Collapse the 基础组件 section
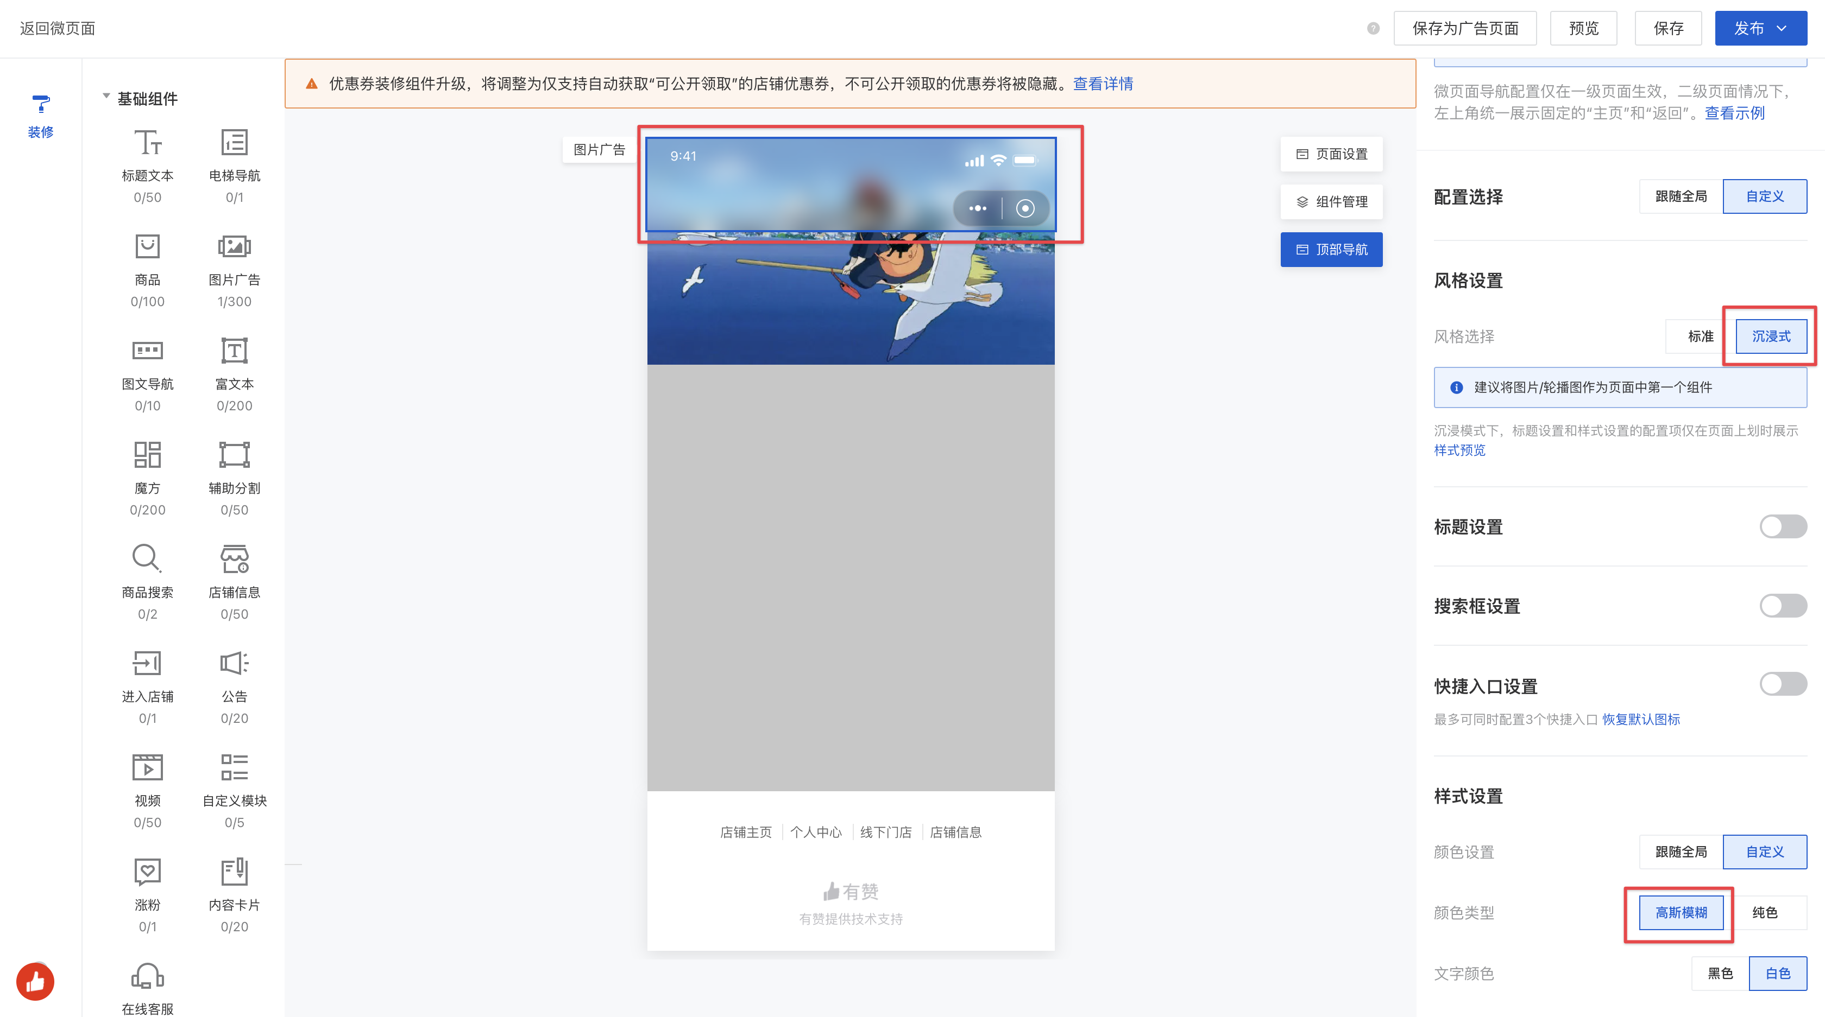Image resolution: width=1825 pixels, height=1017 pixels. 106,96
